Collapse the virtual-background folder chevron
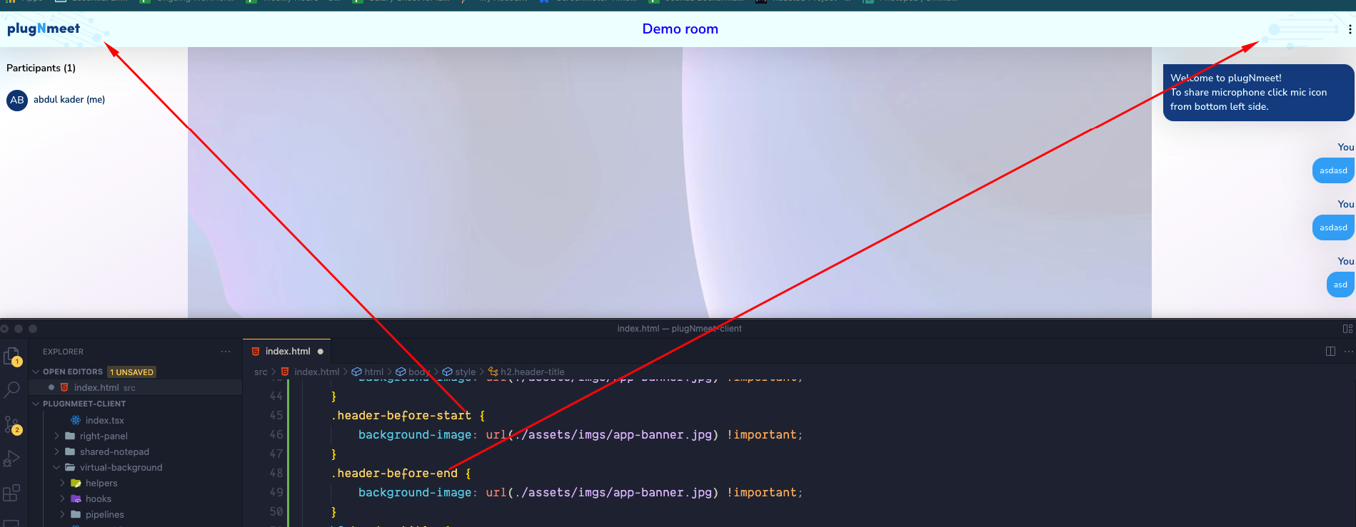1356x527 pixels. (x=57, y=467)
